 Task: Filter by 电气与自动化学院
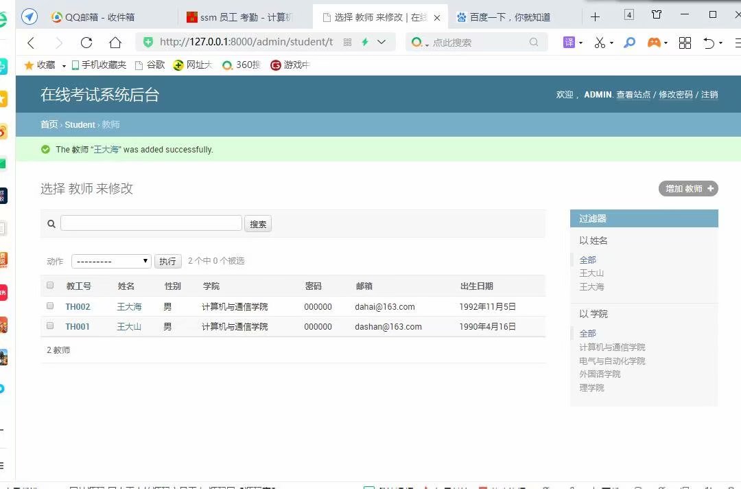tap(613, 361)
